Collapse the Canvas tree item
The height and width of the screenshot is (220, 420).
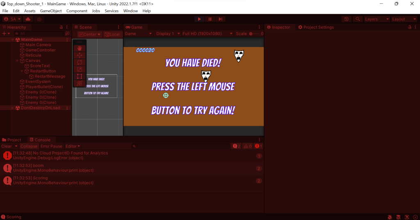[17, 61]
